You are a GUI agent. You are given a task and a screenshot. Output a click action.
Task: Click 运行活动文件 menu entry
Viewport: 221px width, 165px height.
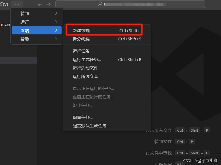coord(107,68)
